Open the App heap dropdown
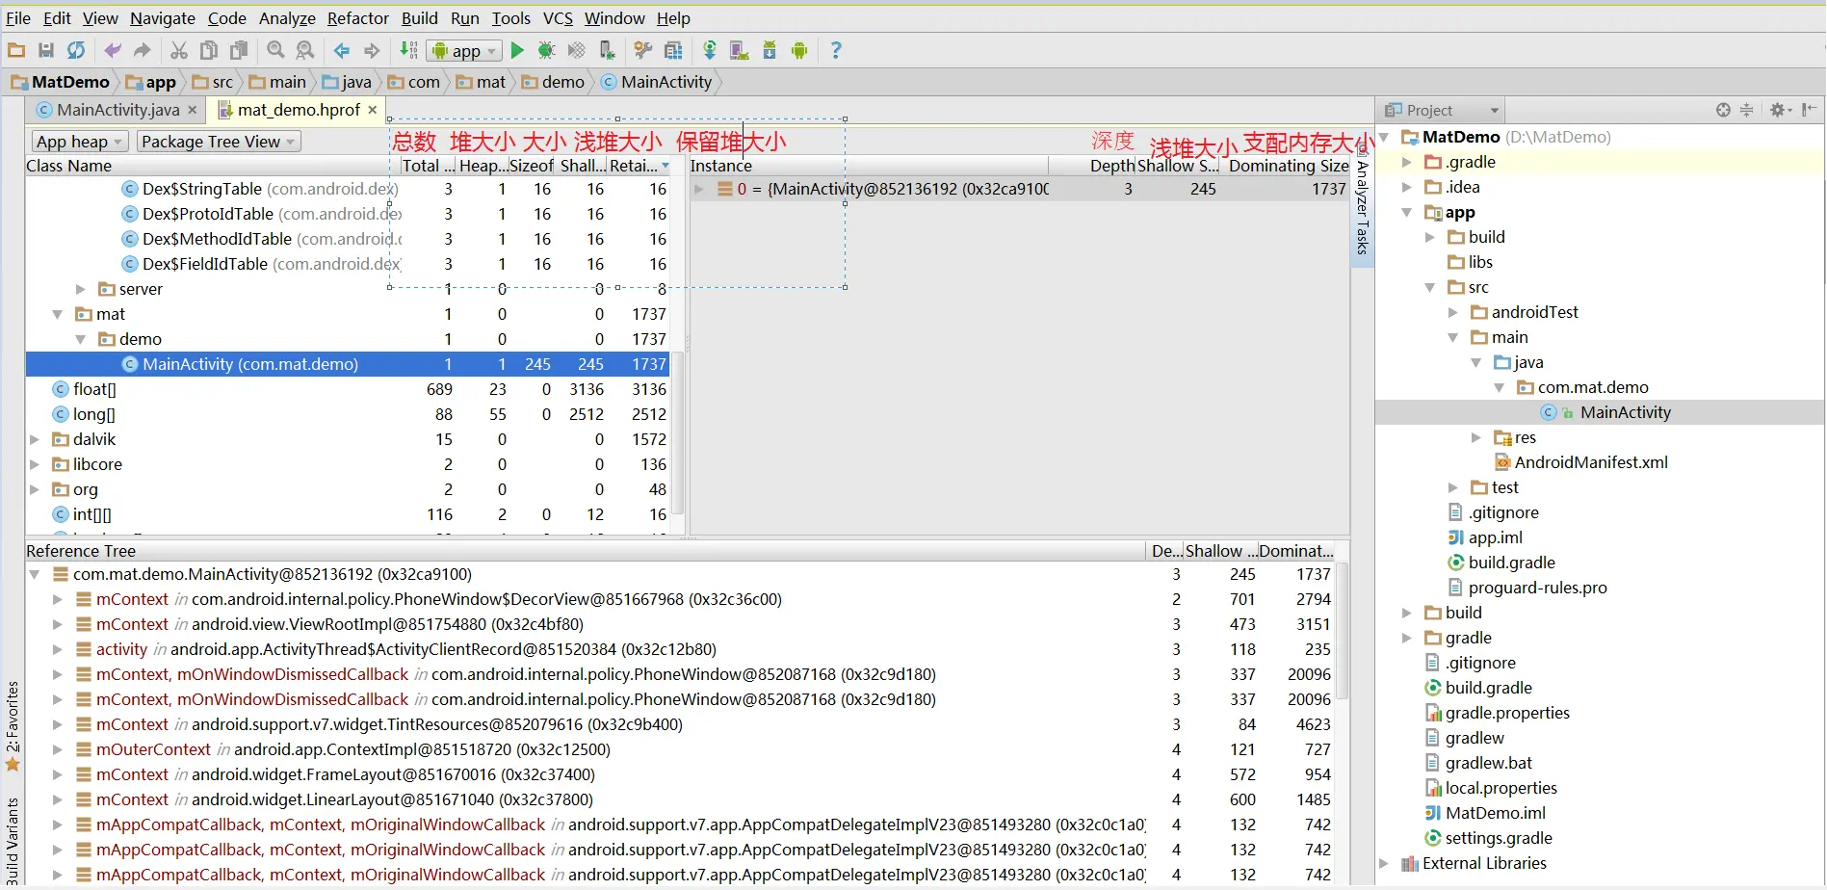Viewport: 1827px width, 890px height. (x=79, y=142)
